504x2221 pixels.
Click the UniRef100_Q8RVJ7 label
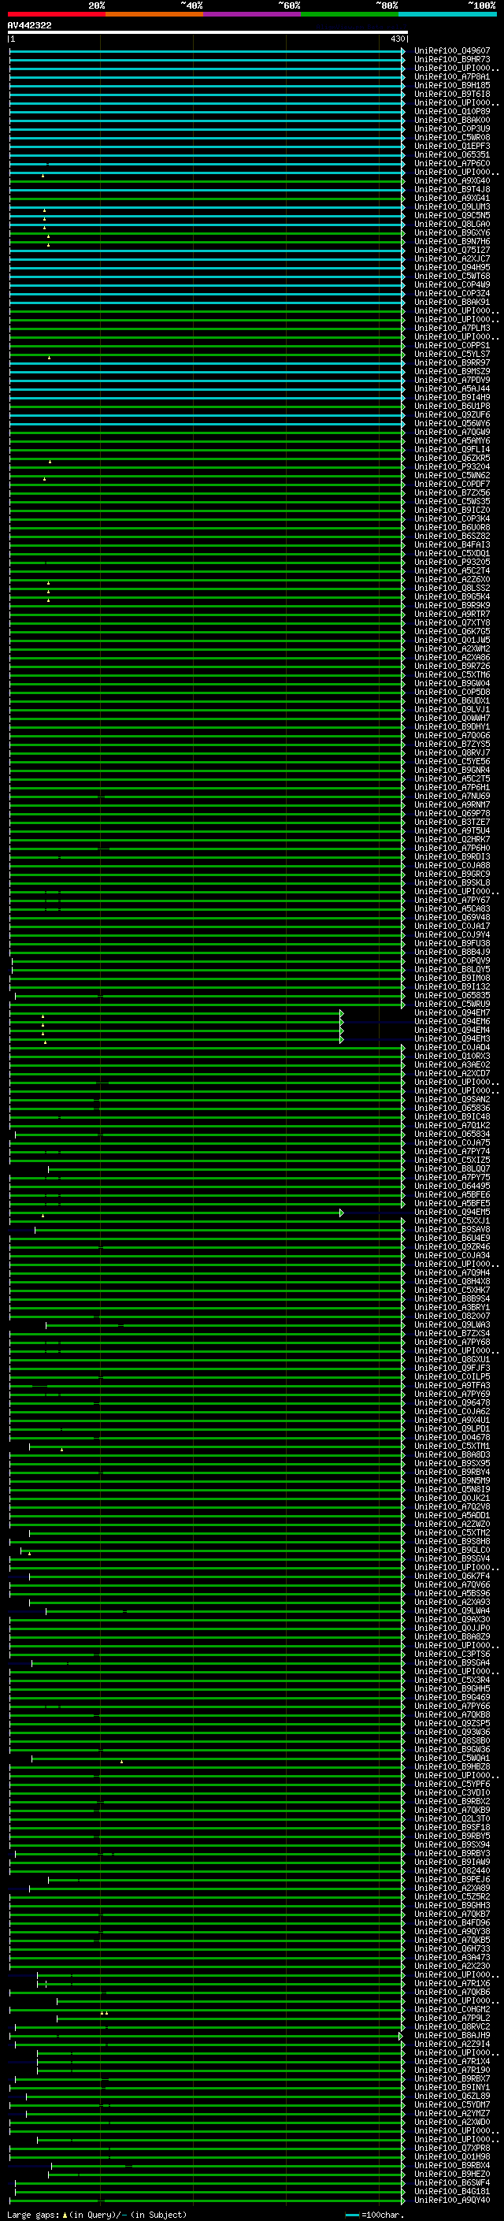click(x=452, y=752)
